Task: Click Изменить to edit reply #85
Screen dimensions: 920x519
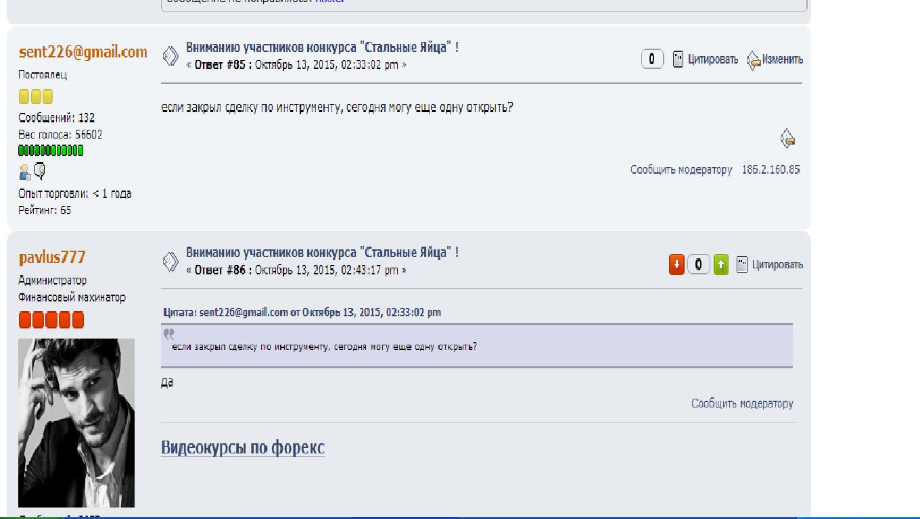Action: 783,59
